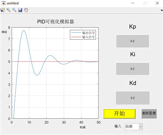163x135 pixels.
Task: Click the Kp value field
Action: click(133, 41)
